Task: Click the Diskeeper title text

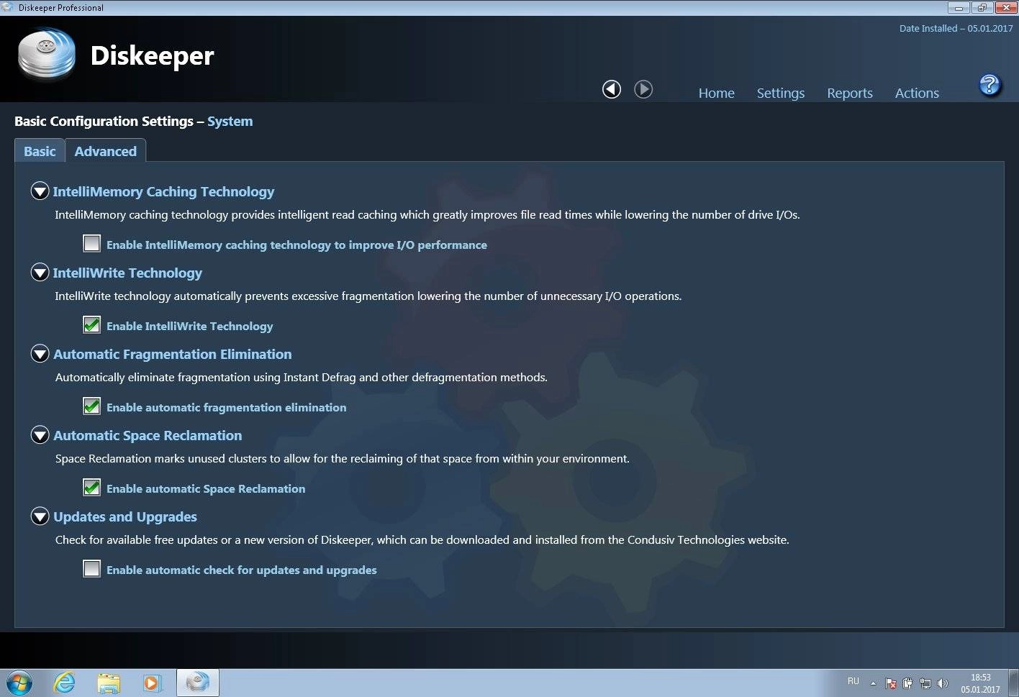Action: [x=153, y=55]
